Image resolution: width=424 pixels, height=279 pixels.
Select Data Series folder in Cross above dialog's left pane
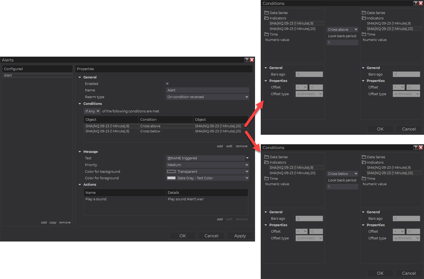pyautogui.click(x=276, y=13)
